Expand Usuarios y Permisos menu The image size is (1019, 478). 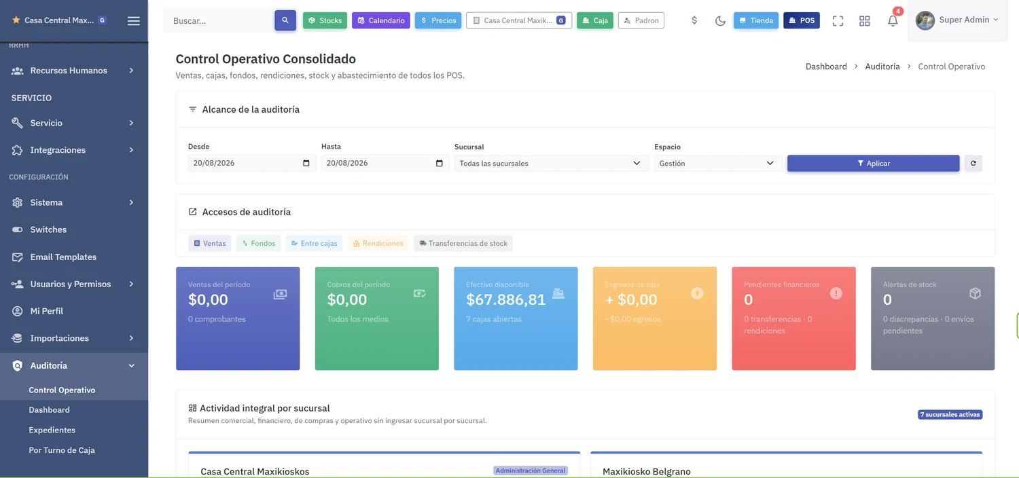tap(73, 284)
